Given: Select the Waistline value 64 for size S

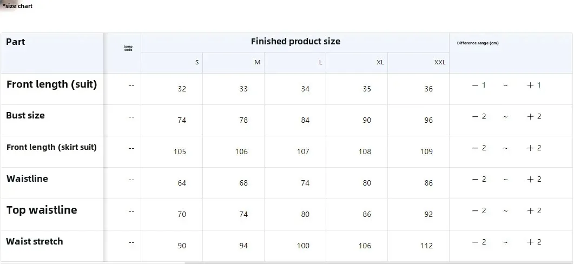Looking at the screenshot, I should pyautogui.click(x=182, y=183).
